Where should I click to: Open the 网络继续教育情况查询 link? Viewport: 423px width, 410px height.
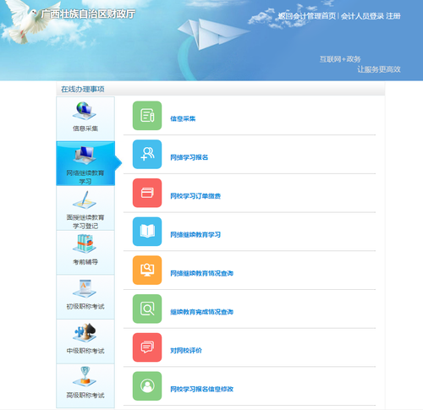tap(201, 273)
